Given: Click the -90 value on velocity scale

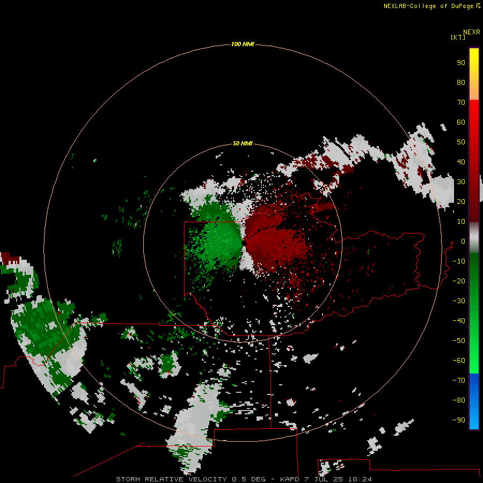Looking at the screenshot, I should (x=459, y=420).
